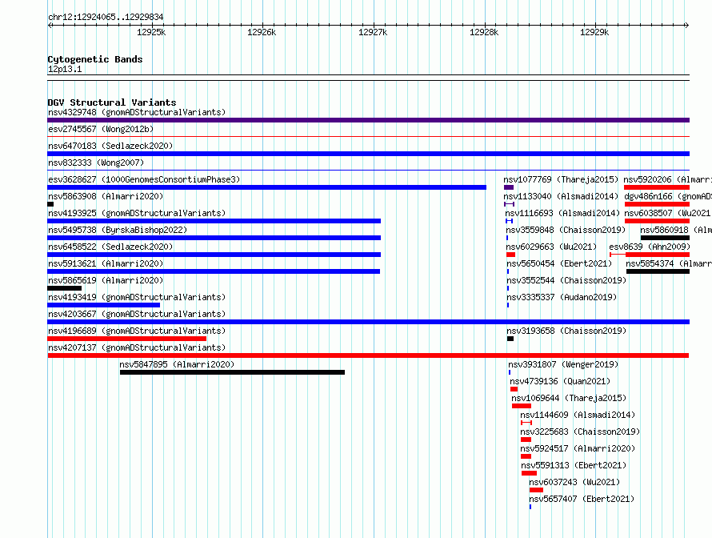712x538 pixels.
Task: Open esv8639 (Ahn2009) label
Action: (x=649, y=247)
